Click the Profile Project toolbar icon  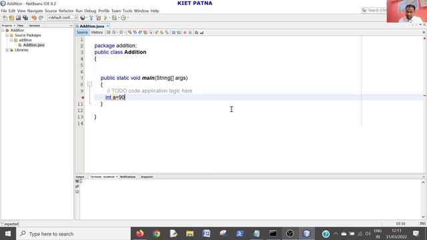point(123,18)
